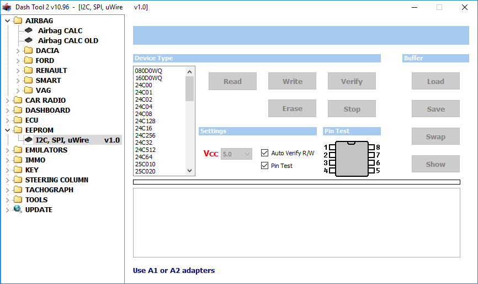This screenshot has height=284, width=478.
Task: Click the Save buffer button
Action: pyautogui.click(x=435, y=109)
